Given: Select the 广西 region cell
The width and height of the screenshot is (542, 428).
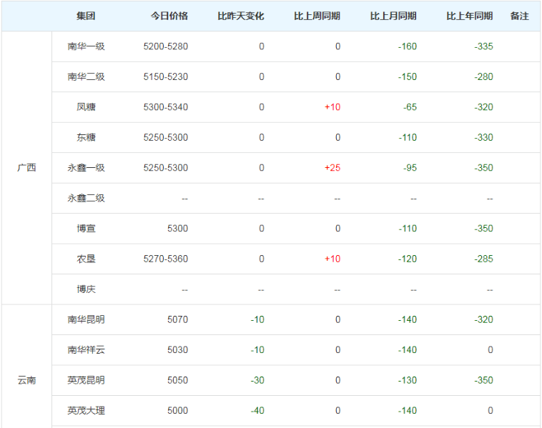Looking at the screenshot, I should 26,168.
